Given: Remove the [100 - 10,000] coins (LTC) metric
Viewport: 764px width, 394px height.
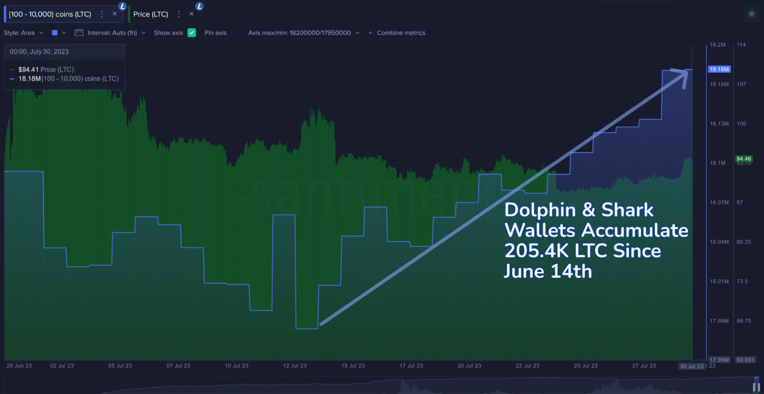Looking at the screenshot, I should pyautogui.click(x=115, y=14).
